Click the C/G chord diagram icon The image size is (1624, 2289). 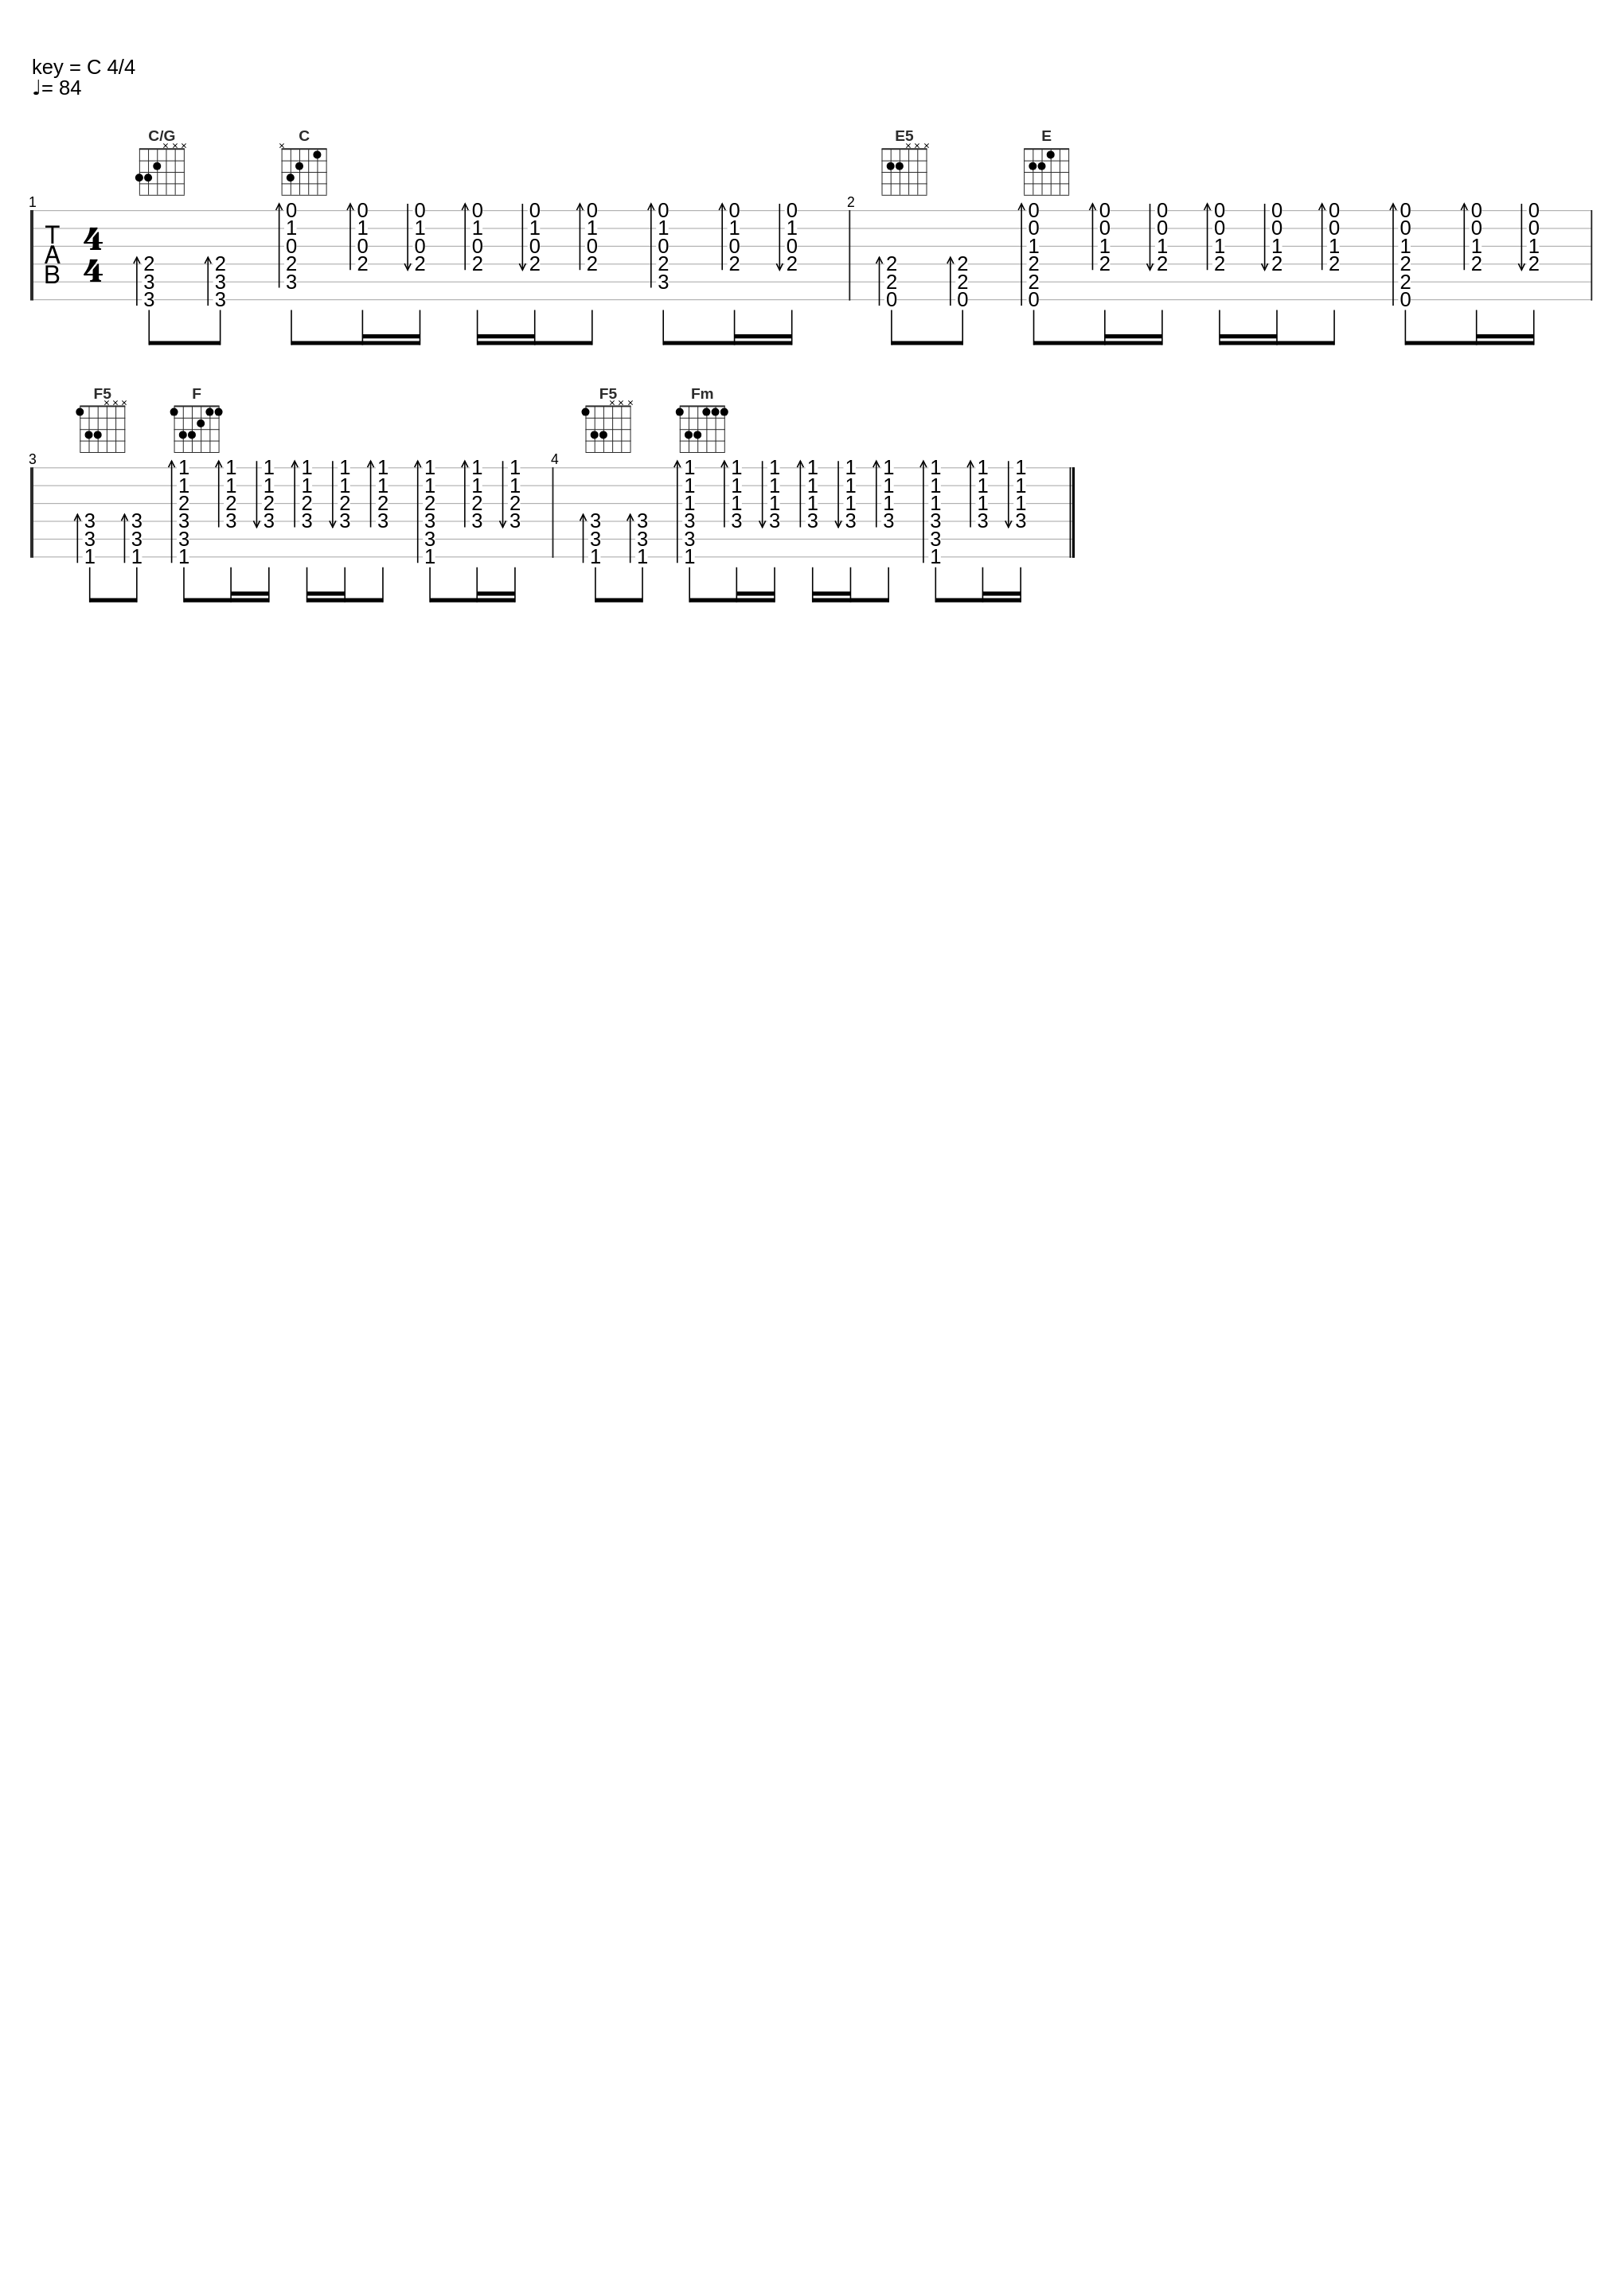(160, 169)
